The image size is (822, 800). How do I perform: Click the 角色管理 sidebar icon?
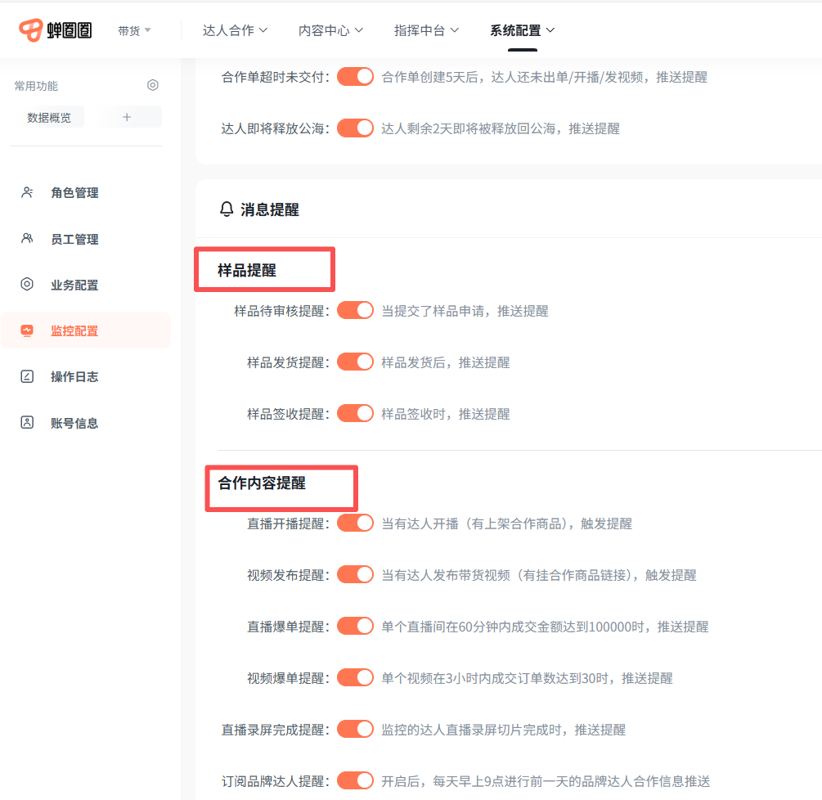27,192
